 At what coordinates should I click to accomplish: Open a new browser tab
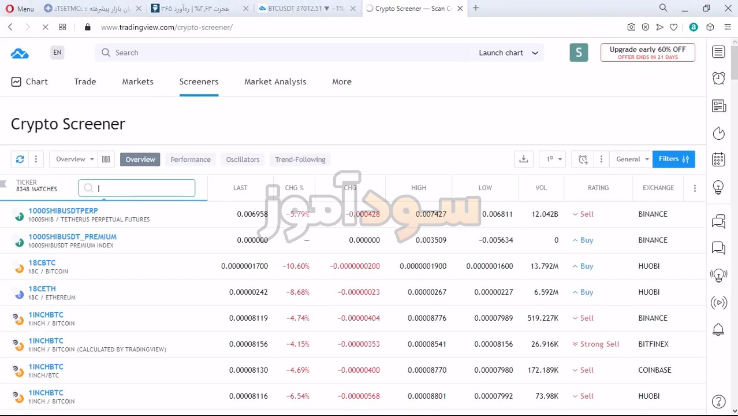pyautogui.click(x=476, y=8)
